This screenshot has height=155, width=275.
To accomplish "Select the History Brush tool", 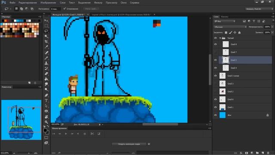I will 46,68.
